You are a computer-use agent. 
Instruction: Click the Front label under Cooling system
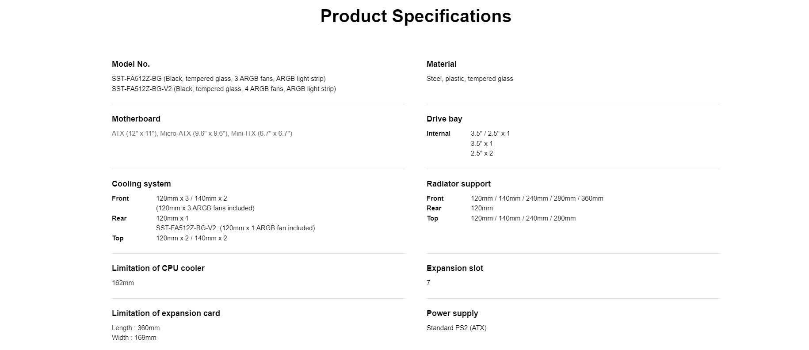[120, 198]
